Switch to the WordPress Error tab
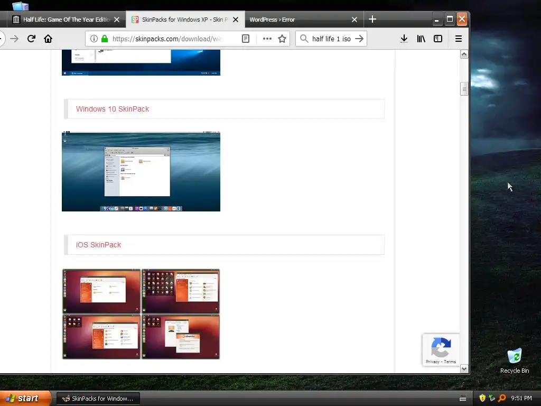541x406 pixels. (x=304, y=20)
